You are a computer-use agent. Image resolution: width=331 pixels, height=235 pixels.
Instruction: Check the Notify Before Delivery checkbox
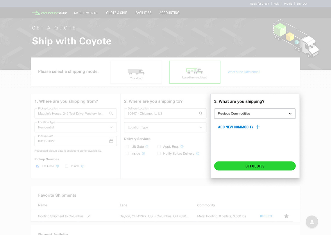point(159,154)
